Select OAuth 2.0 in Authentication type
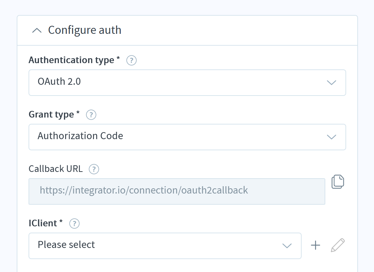The height and width of the screenshot is (272, 374). [x=187, y=83]
